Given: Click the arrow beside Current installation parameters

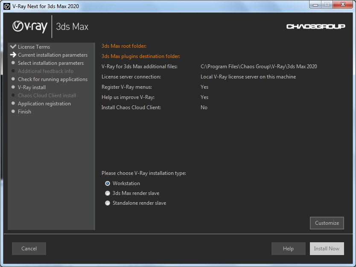Looking at the screenshot, I should pyautogui.click(x=13, y=55).
